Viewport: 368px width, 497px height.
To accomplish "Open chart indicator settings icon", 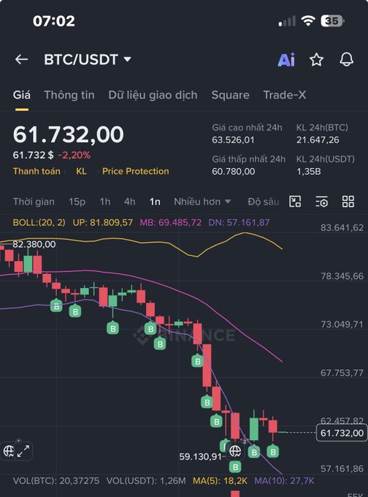I will (x=321, y=201).
